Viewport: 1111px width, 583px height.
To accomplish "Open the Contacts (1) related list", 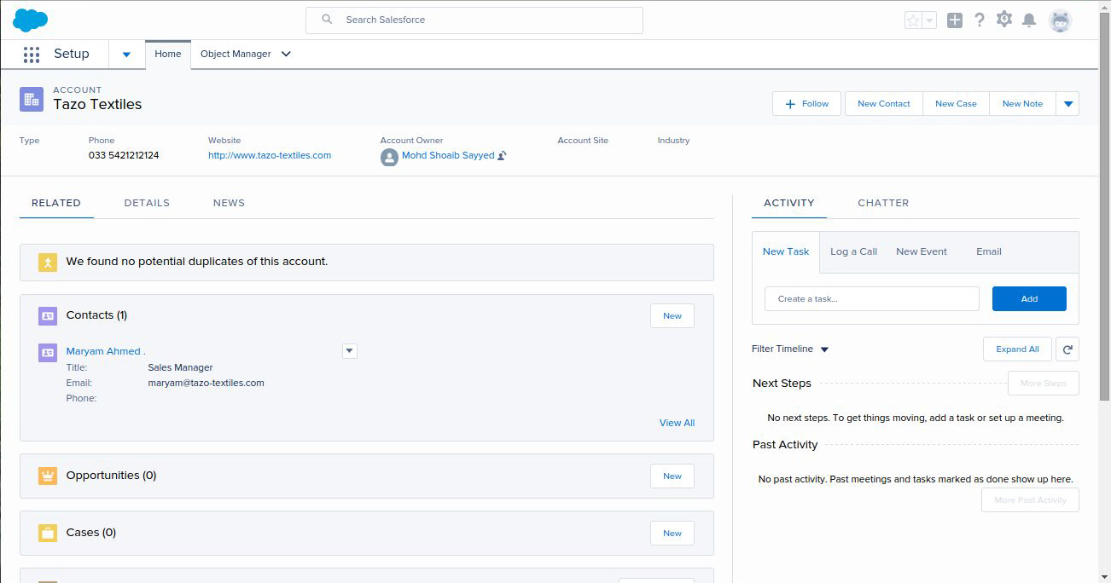I will (x=96, y=315).
